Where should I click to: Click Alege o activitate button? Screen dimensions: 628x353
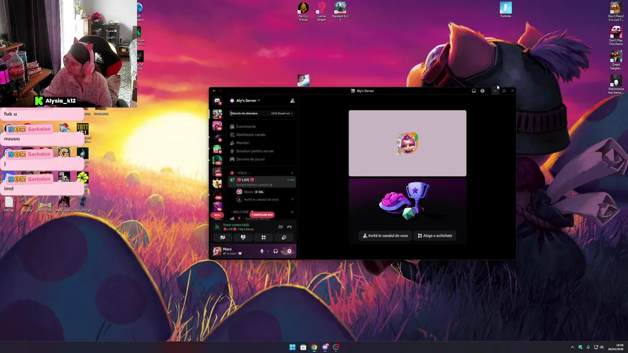[435, 236]
